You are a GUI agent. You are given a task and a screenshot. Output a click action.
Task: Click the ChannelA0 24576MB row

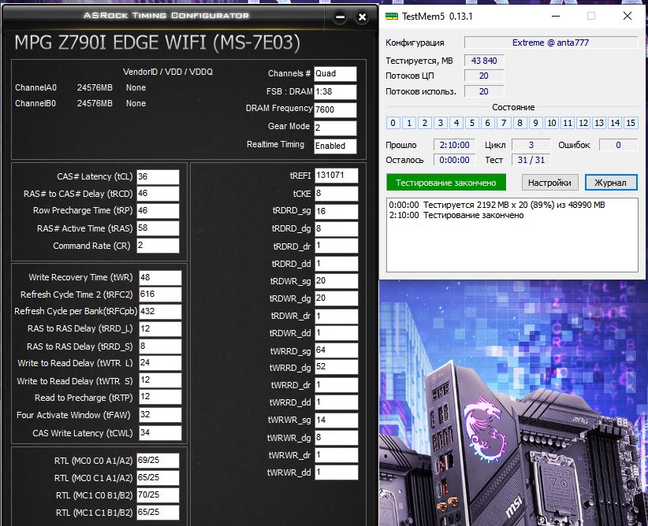pos(80,87)
